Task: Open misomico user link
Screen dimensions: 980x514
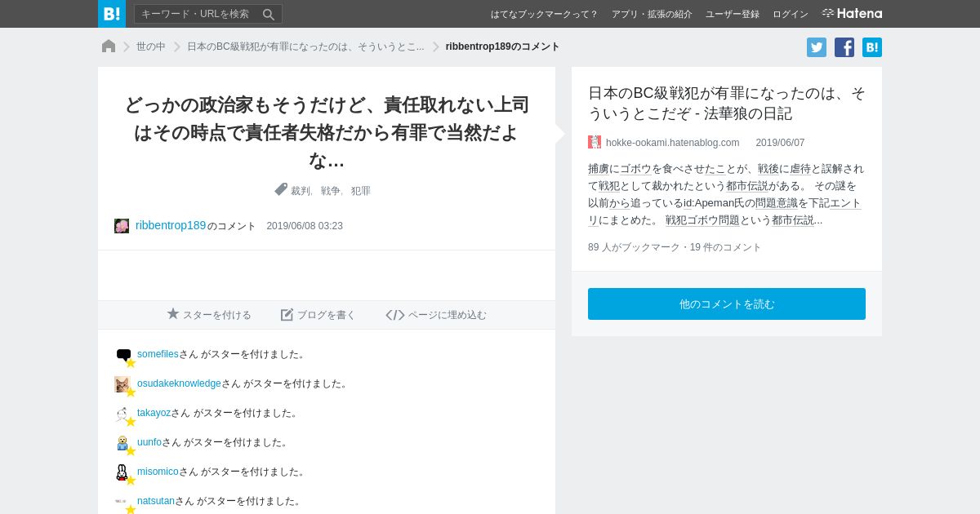Action: coord(158,472)
